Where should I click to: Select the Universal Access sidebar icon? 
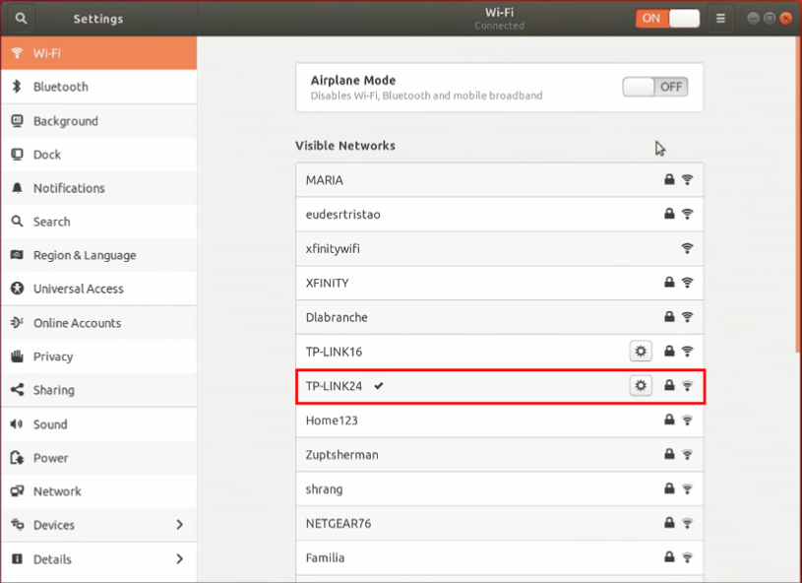15,289
